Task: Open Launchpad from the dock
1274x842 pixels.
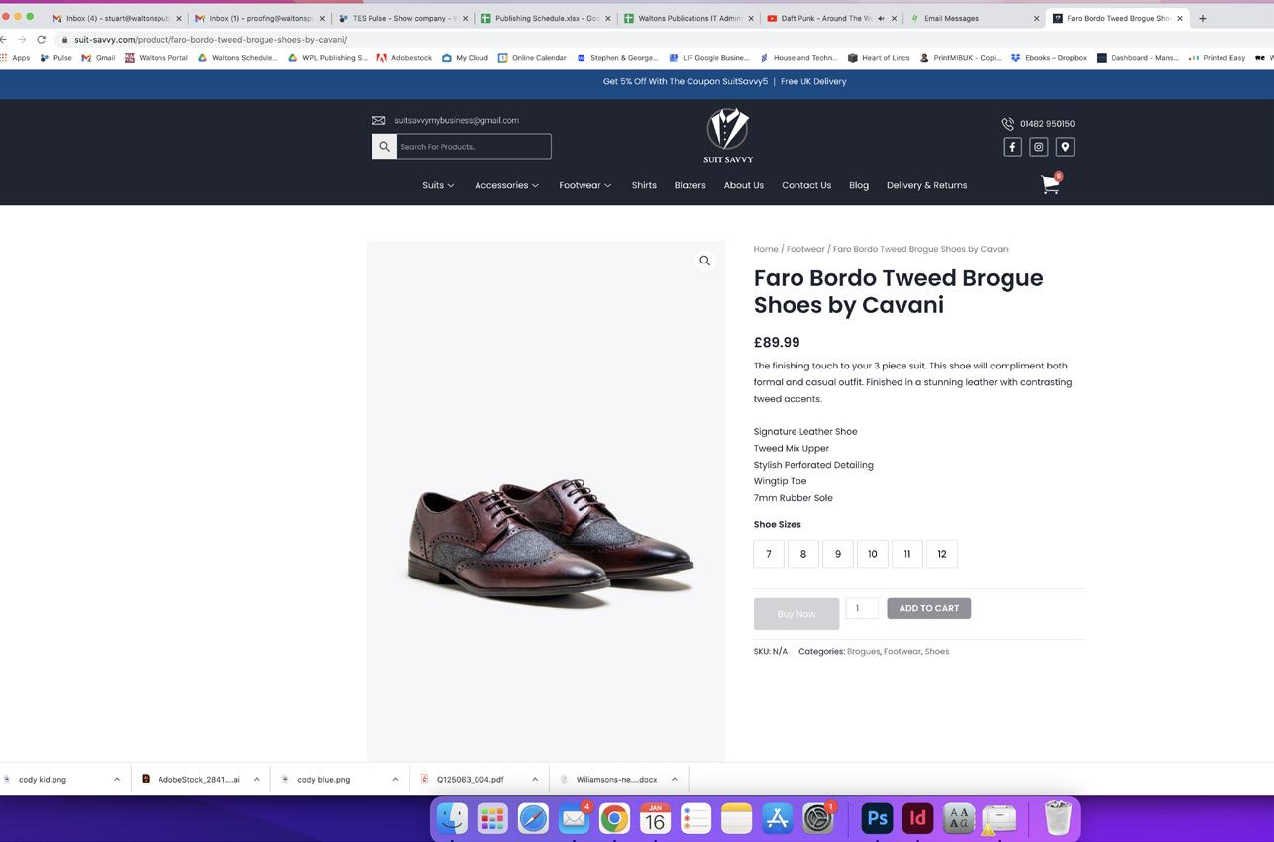Action: (492, 819)
